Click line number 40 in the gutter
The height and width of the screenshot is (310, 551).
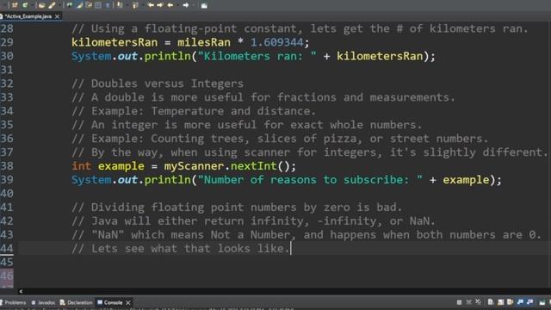click(7, 194)
